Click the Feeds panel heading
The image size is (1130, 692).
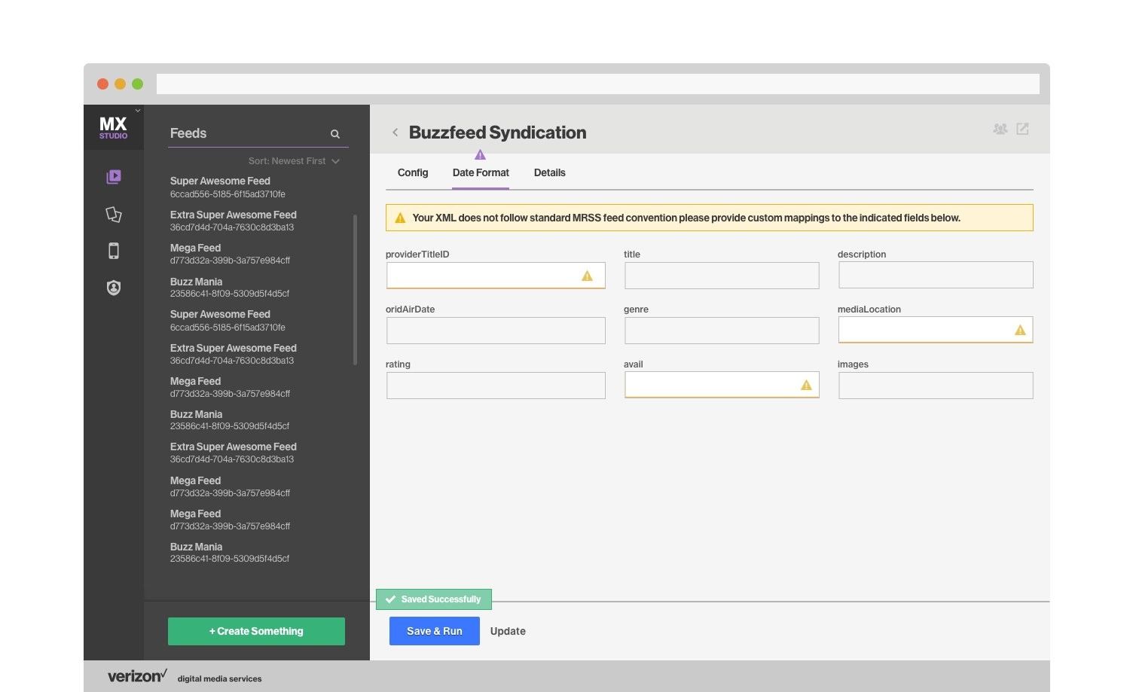(x=188, y=133)
